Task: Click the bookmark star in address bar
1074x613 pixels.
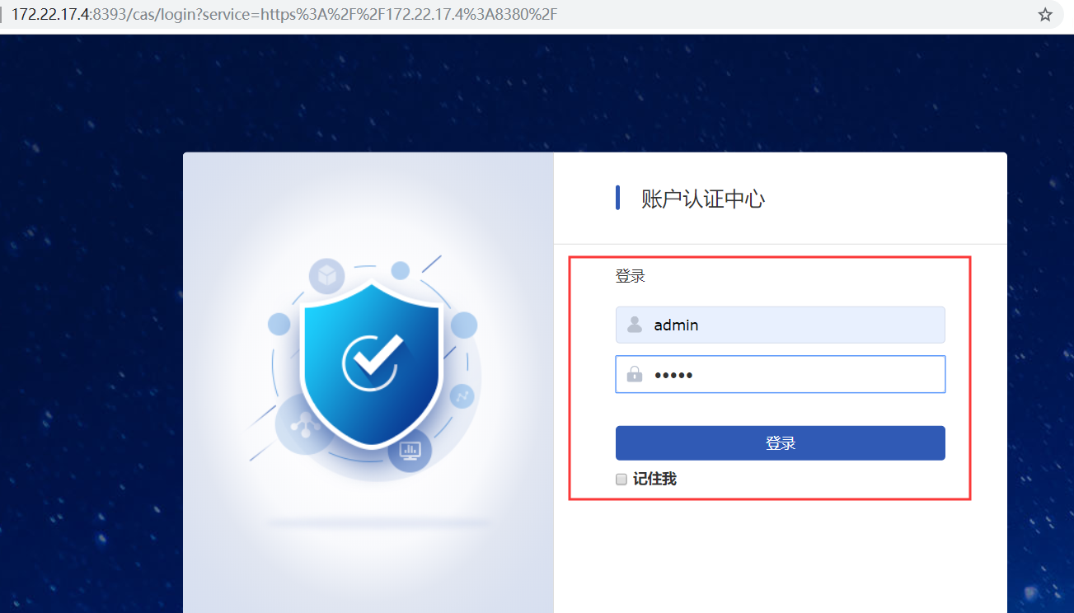Action: pos(1045,15)
